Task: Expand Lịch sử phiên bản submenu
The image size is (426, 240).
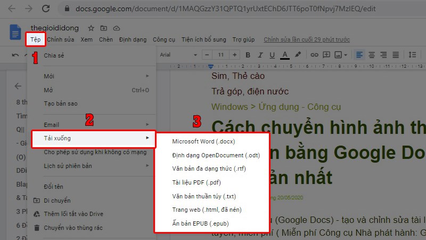Action: 92,166
